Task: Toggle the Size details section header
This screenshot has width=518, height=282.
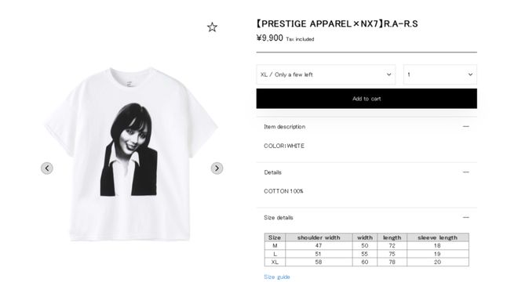Action: (x=367, y=218)
